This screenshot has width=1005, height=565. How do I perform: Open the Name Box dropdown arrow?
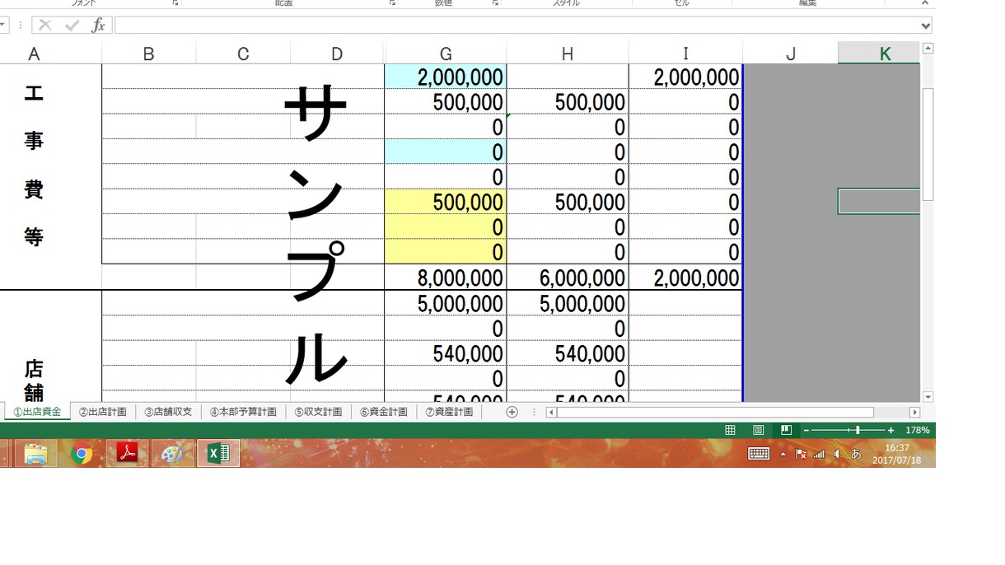pyautogui.click(x=2, y=26)
